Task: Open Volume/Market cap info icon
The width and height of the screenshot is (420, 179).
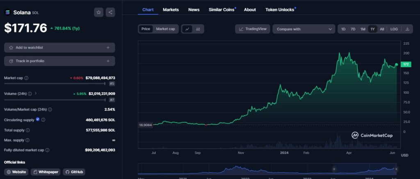Action: coord(50,109)
